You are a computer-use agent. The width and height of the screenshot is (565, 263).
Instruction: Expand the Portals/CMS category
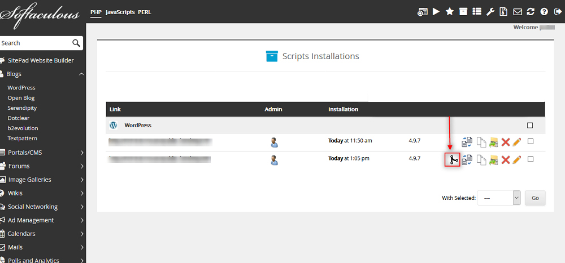click(42, 153)
